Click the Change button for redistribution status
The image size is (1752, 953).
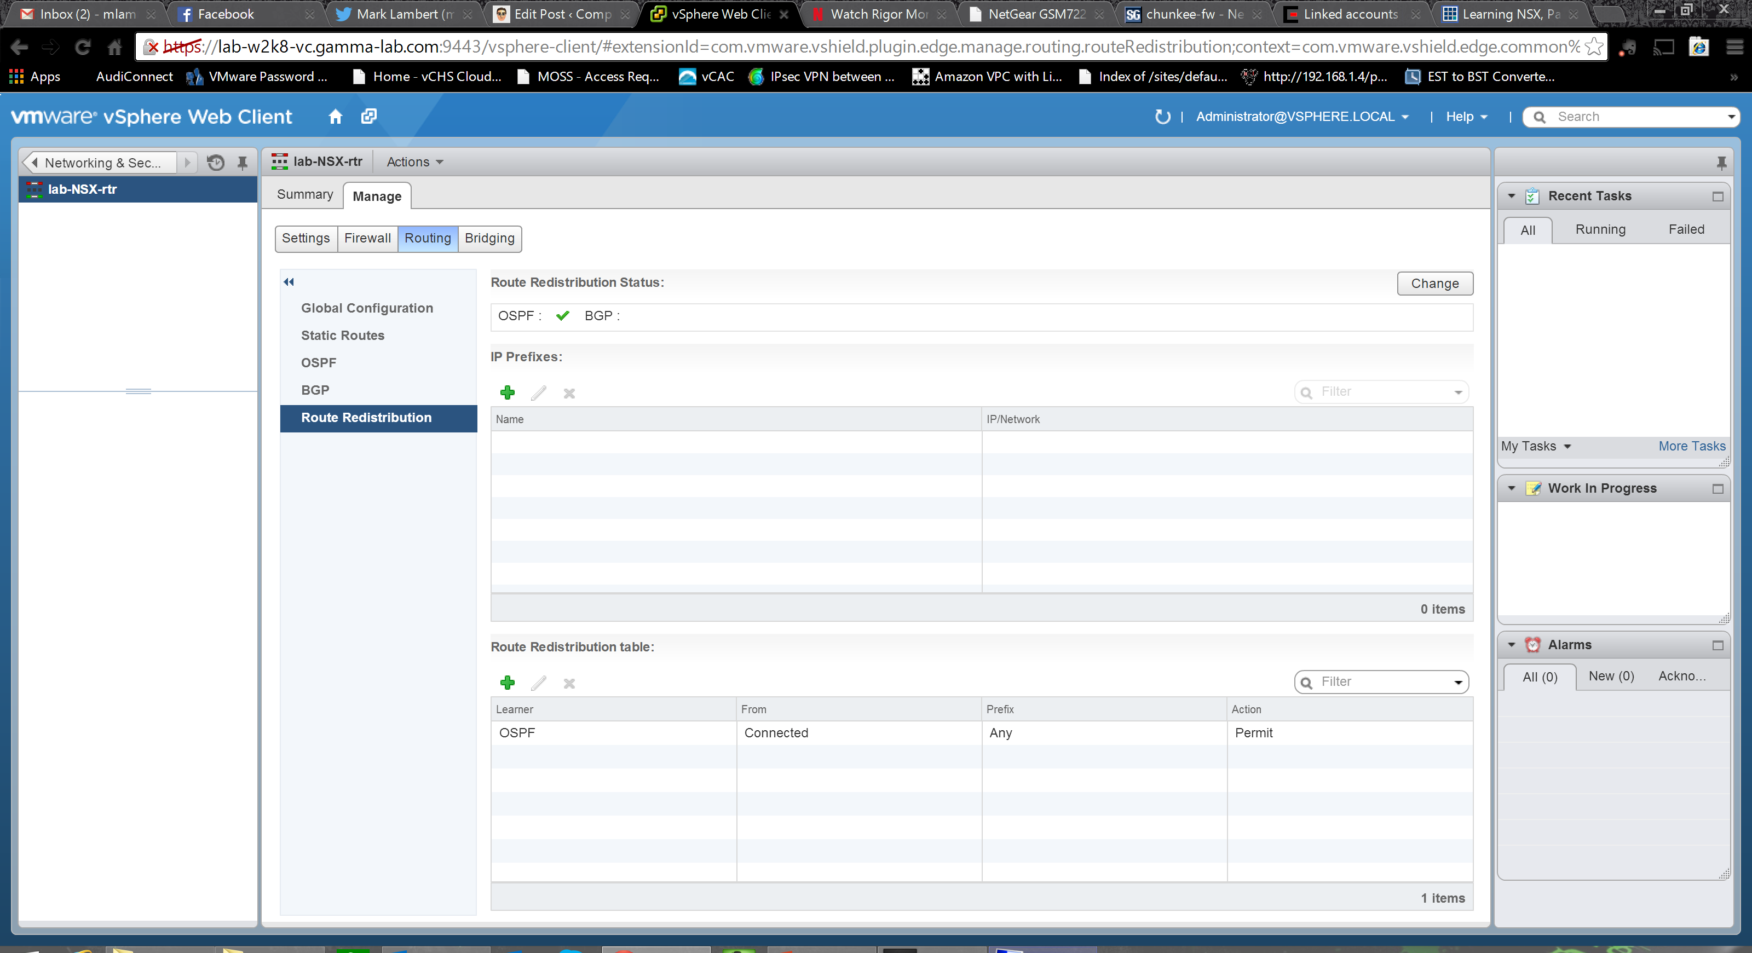coord(1434,284)
